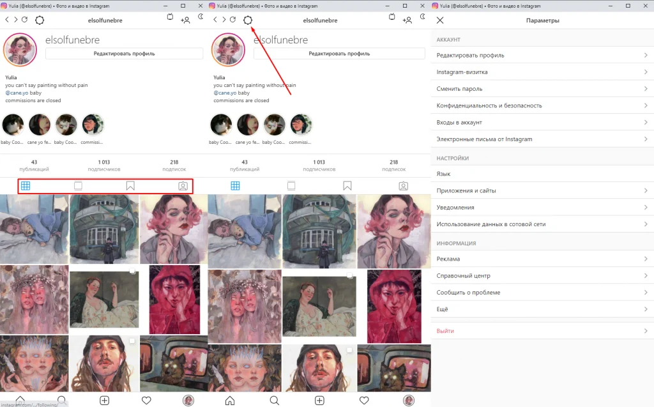Image resolution: width=654 pixels, height=407 pixels.
Task: Open @cane.yo link in middle window bio
Action: [225, 93]
